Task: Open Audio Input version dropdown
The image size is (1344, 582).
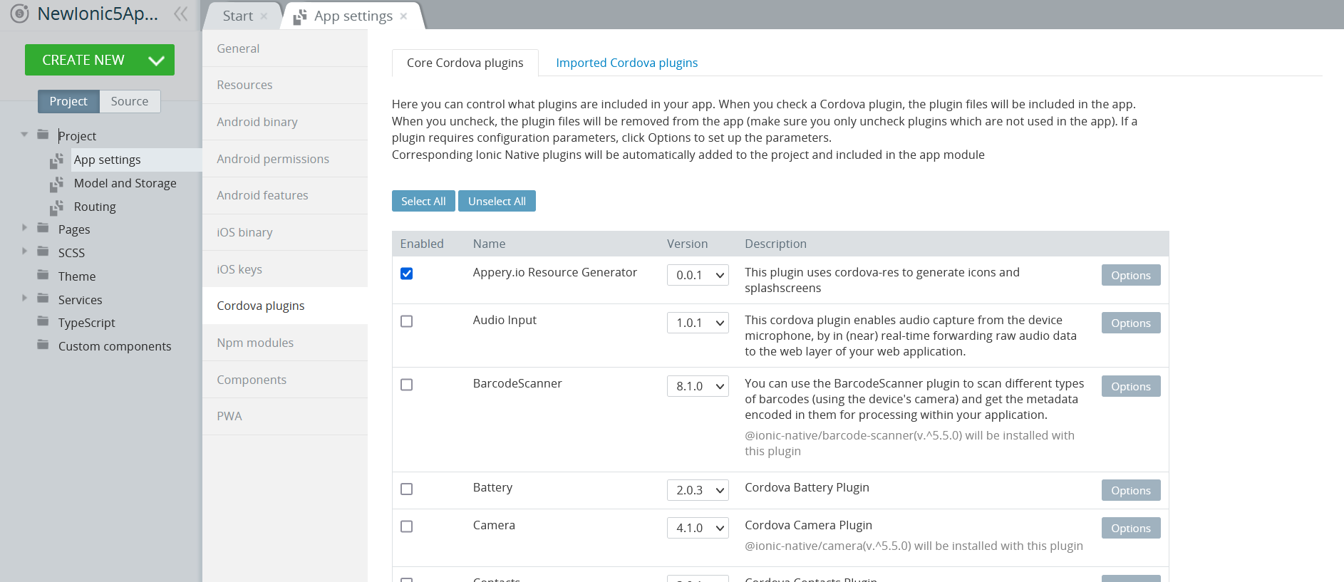Action: click(698, 323)
